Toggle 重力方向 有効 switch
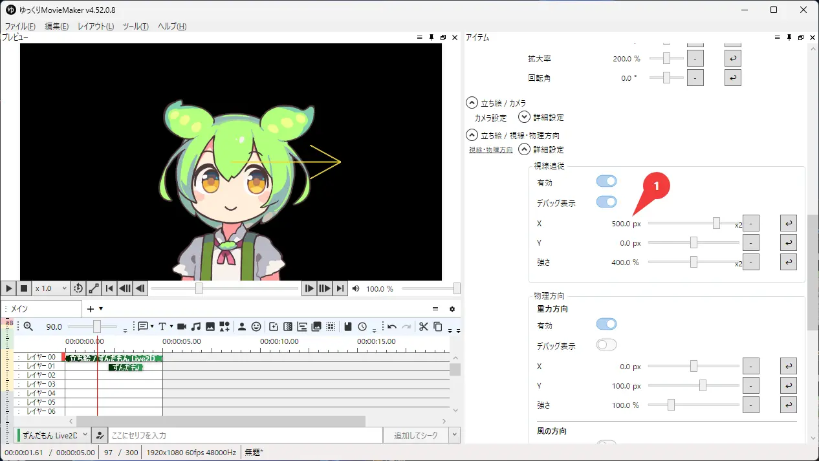819x461 pixels. tap(606, 325)
